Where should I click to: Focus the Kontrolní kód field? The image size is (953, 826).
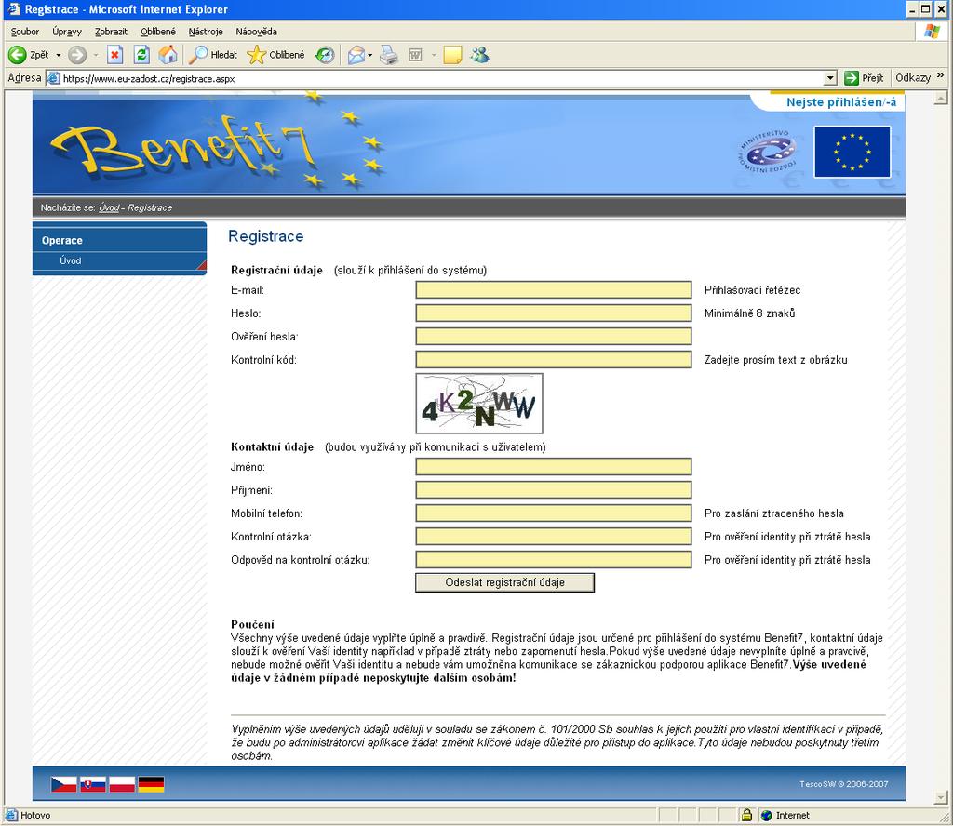554,360
